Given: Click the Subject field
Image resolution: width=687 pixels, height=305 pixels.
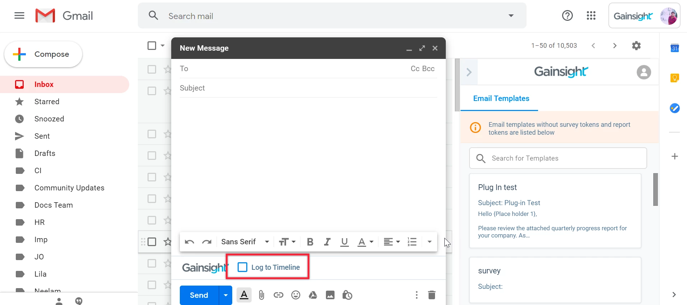Looking at the screenshot, I should [x=308, y=88].
